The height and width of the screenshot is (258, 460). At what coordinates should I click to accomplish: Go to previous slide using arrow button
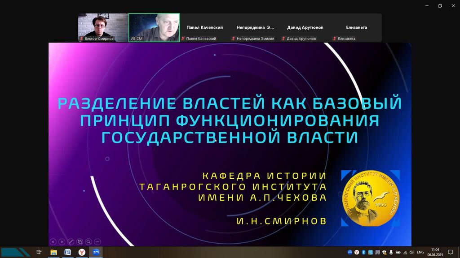pyautogui.click(x=53, y=242)
